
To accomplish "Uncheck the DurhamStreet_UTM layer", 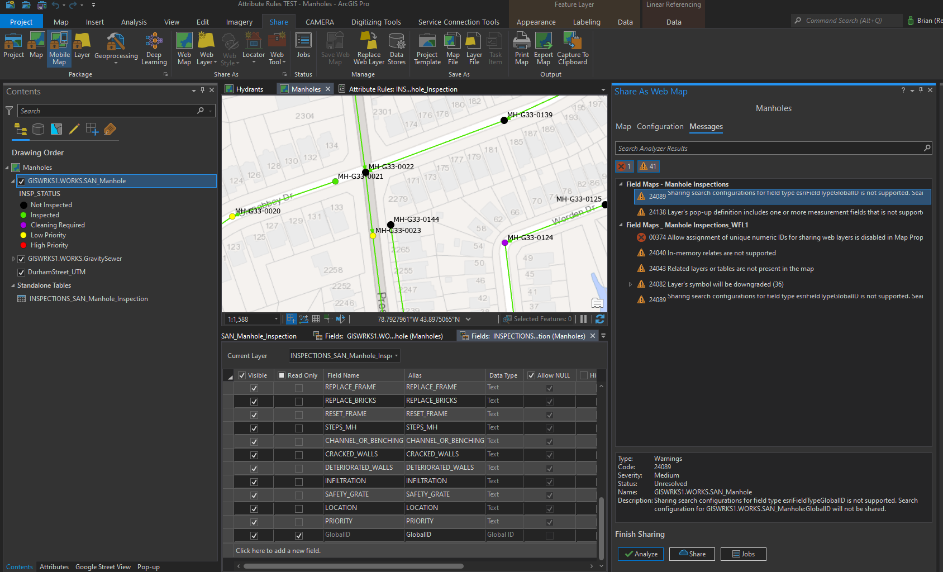I will (21, 272).
